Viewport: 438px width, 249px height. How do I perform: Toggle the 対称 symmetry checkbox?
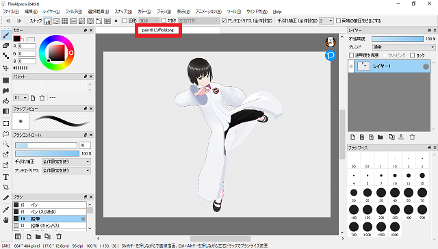tap(164, 21)
